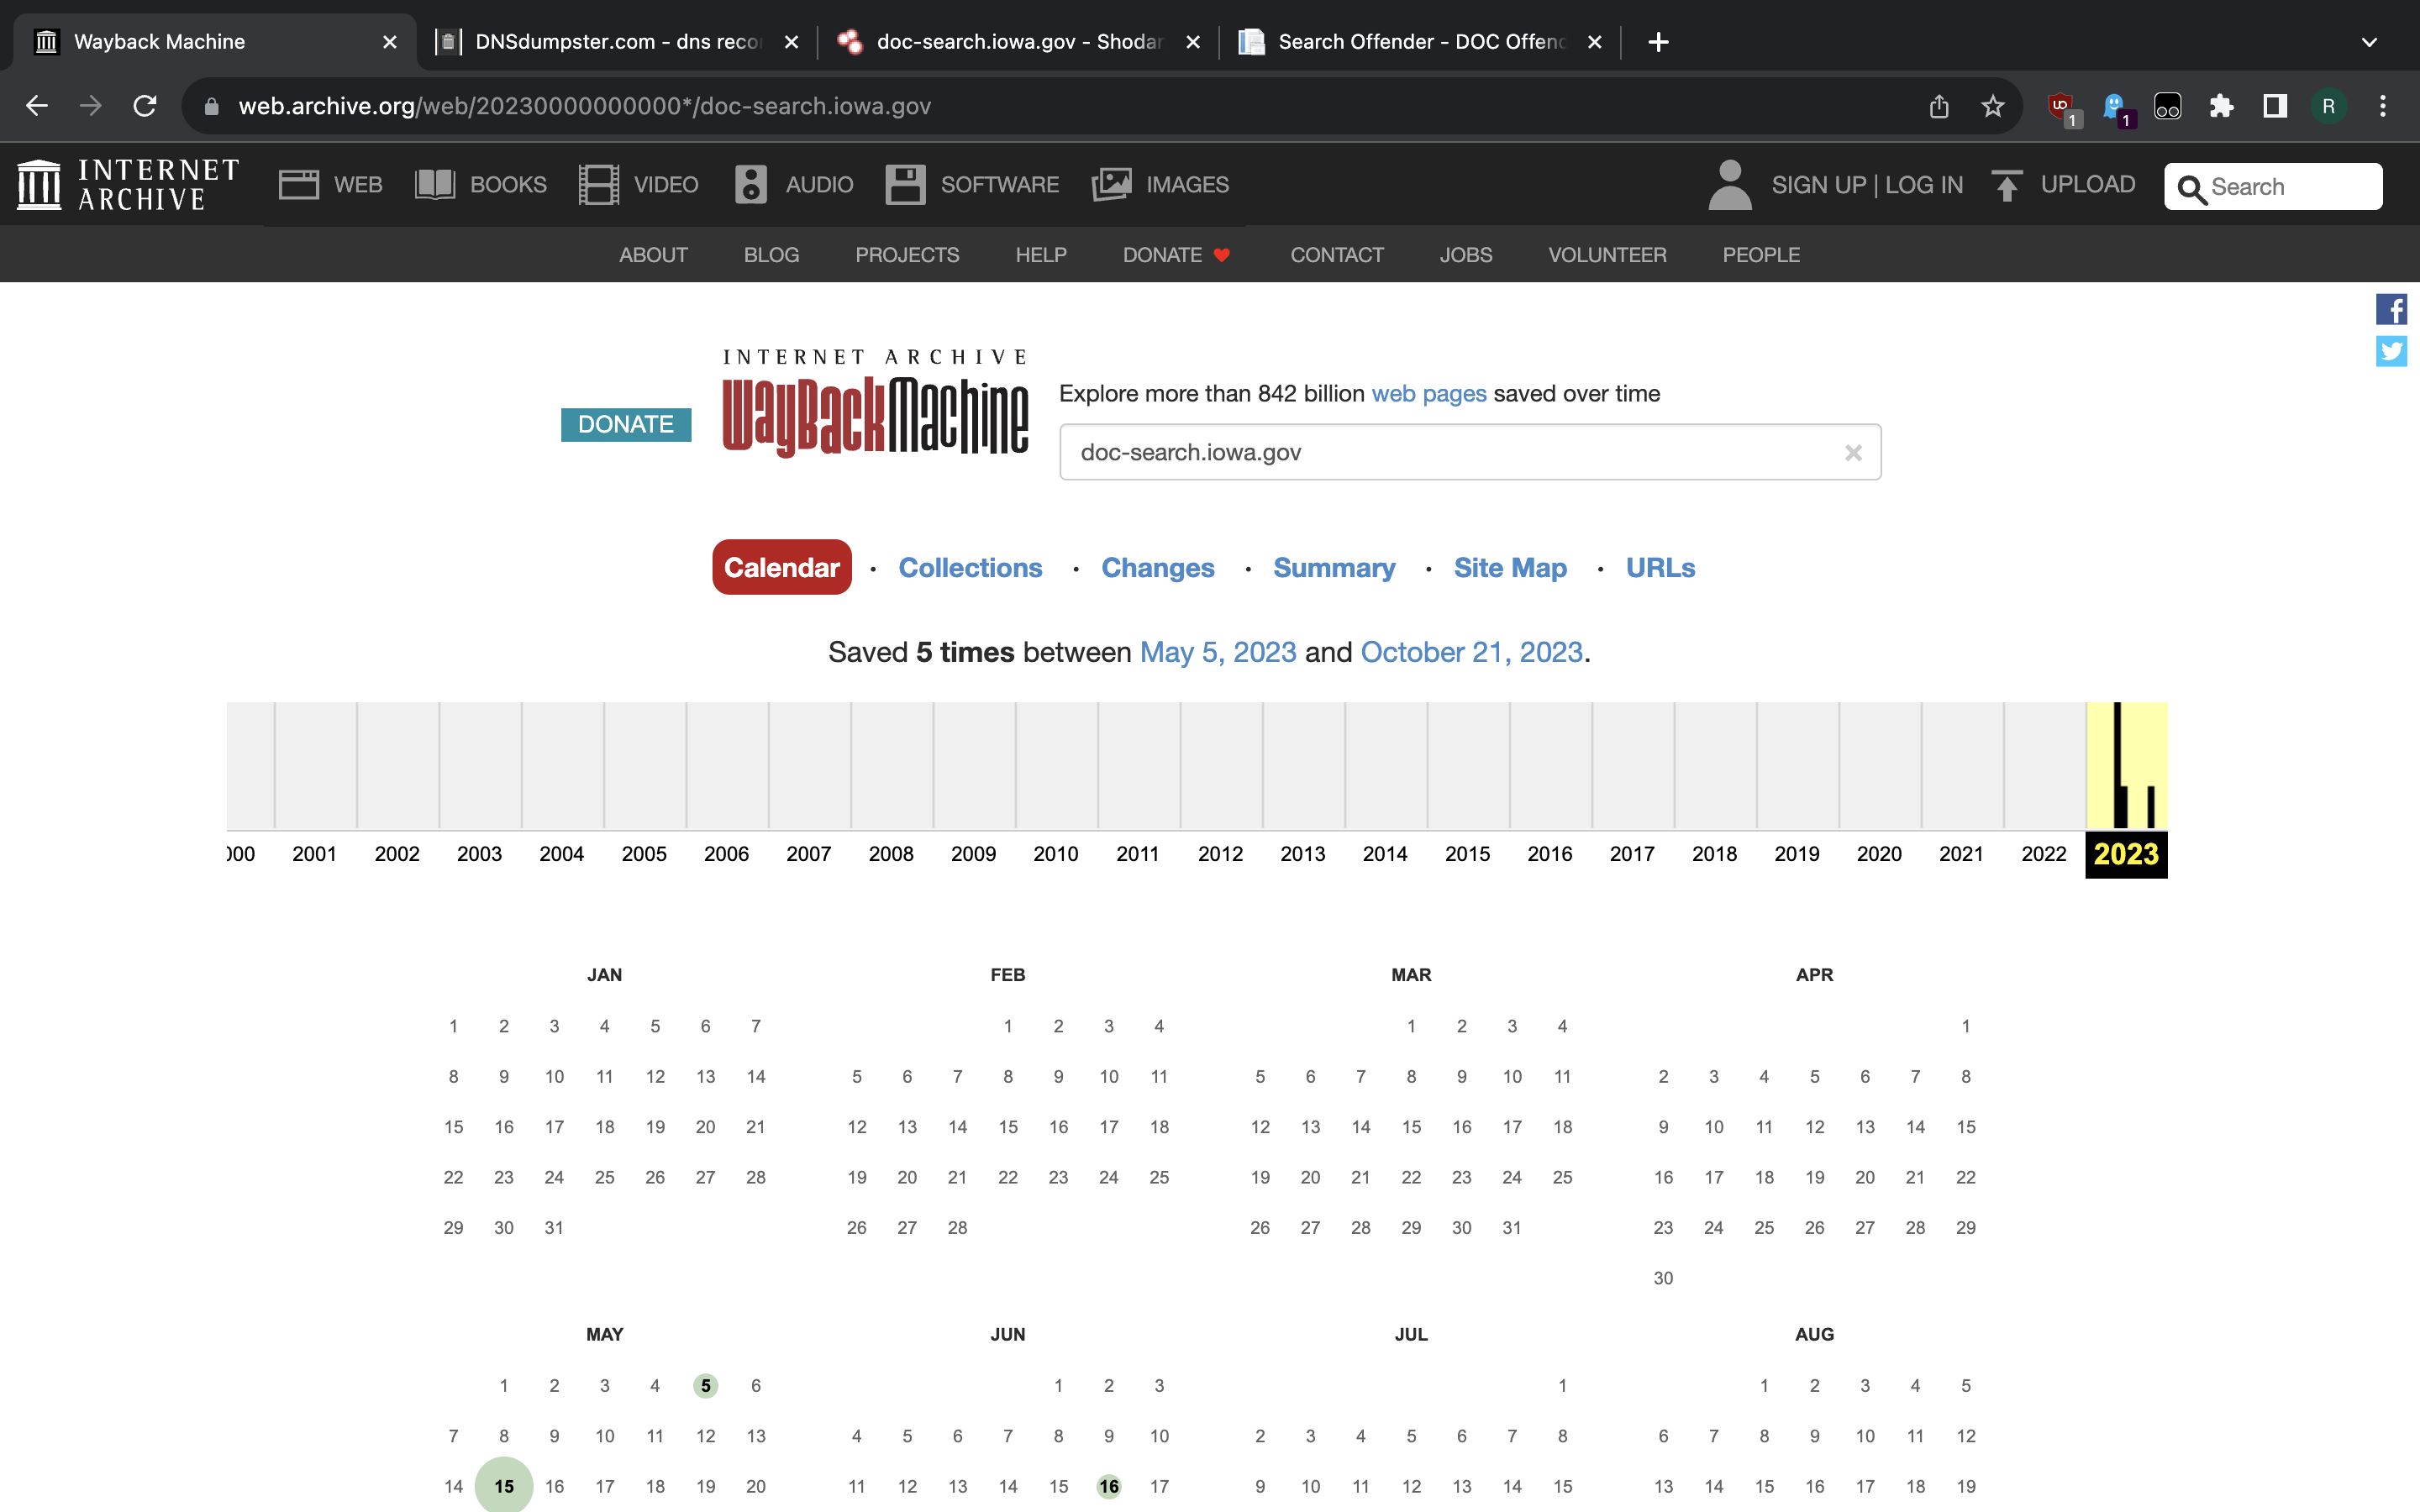Screen dimensions: 2420x1512
Task: Open the CONTACT menu item
Action: click(x=1337, y=255)
